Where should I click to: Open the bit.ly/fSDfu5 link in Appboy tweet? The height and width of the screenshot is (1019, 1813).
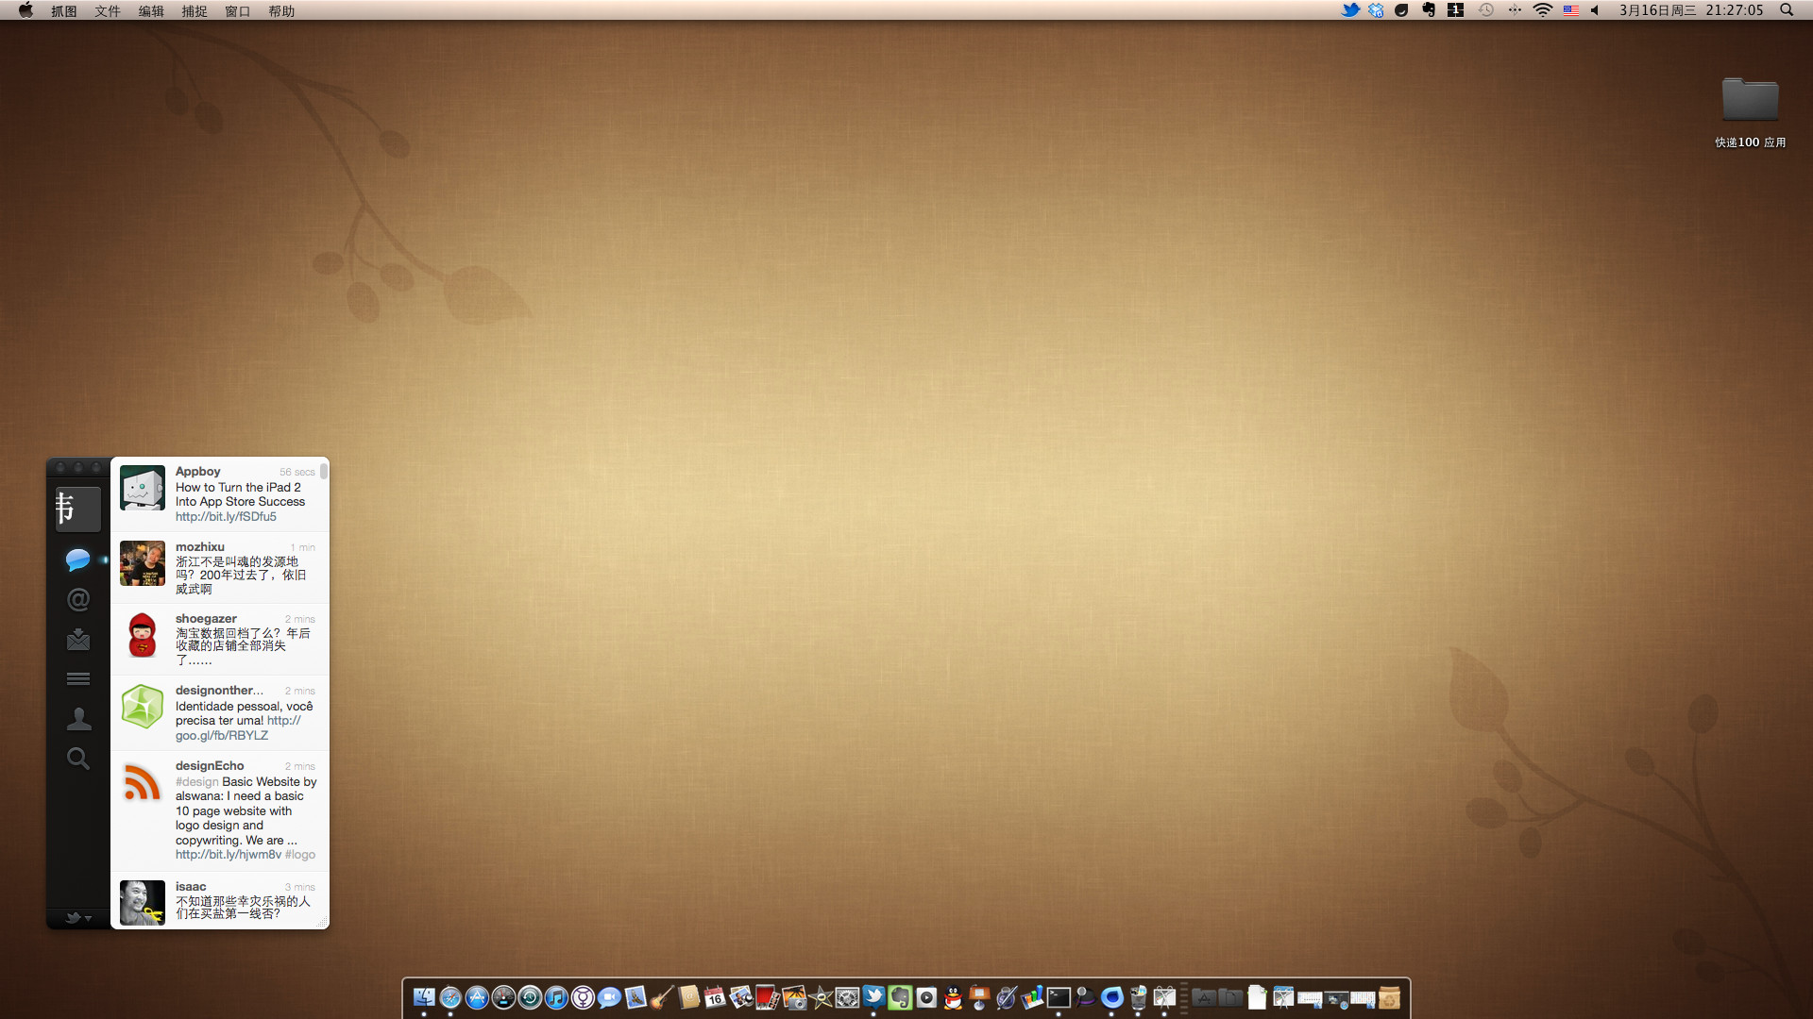click(226, 517)
